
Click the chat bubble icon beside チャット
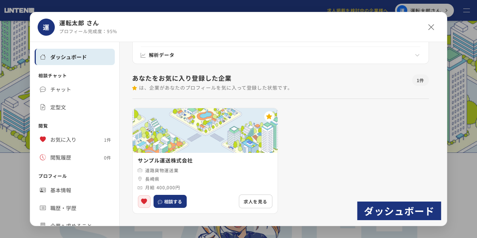coord(43,89)
